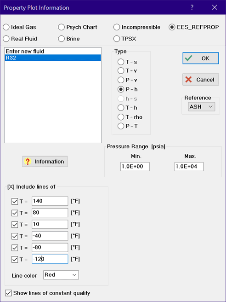Image resolution: width=226 pixels, height=302 pixels.
Task: Click the green checkmark OK button
Action: (x=201, y=58)
